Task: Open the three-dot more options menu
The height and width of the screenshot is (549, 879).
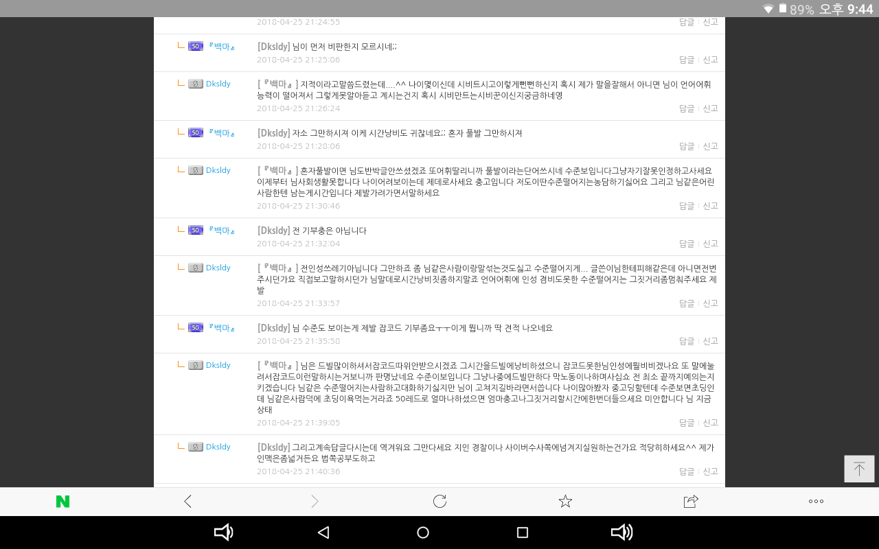Action: [x=816, y=502]
